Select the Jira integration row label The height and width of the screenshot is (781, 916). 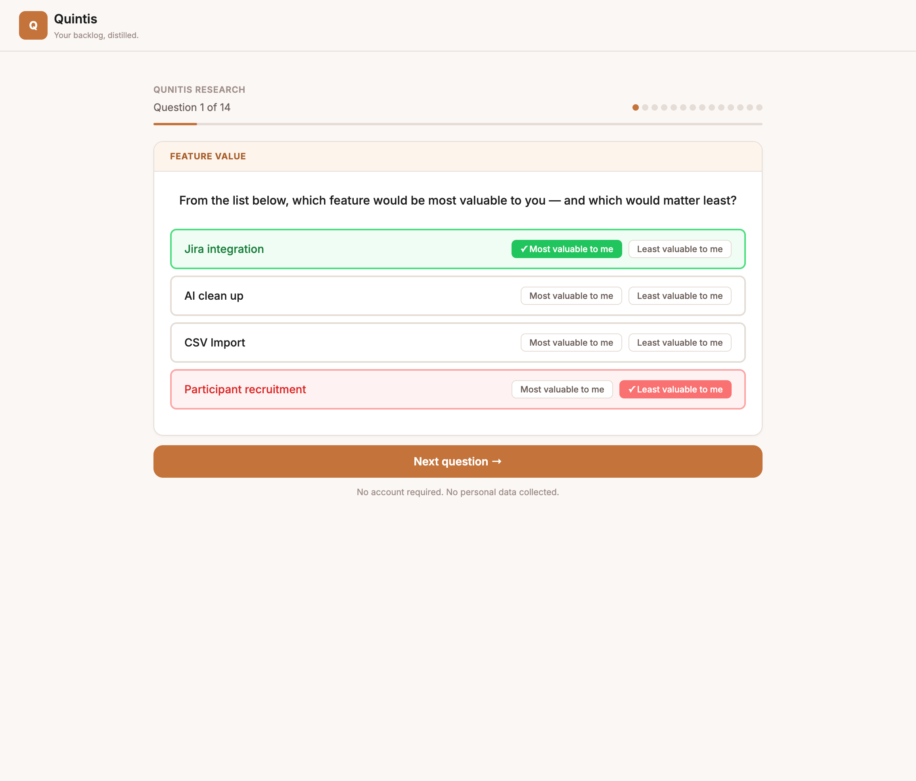224,249
